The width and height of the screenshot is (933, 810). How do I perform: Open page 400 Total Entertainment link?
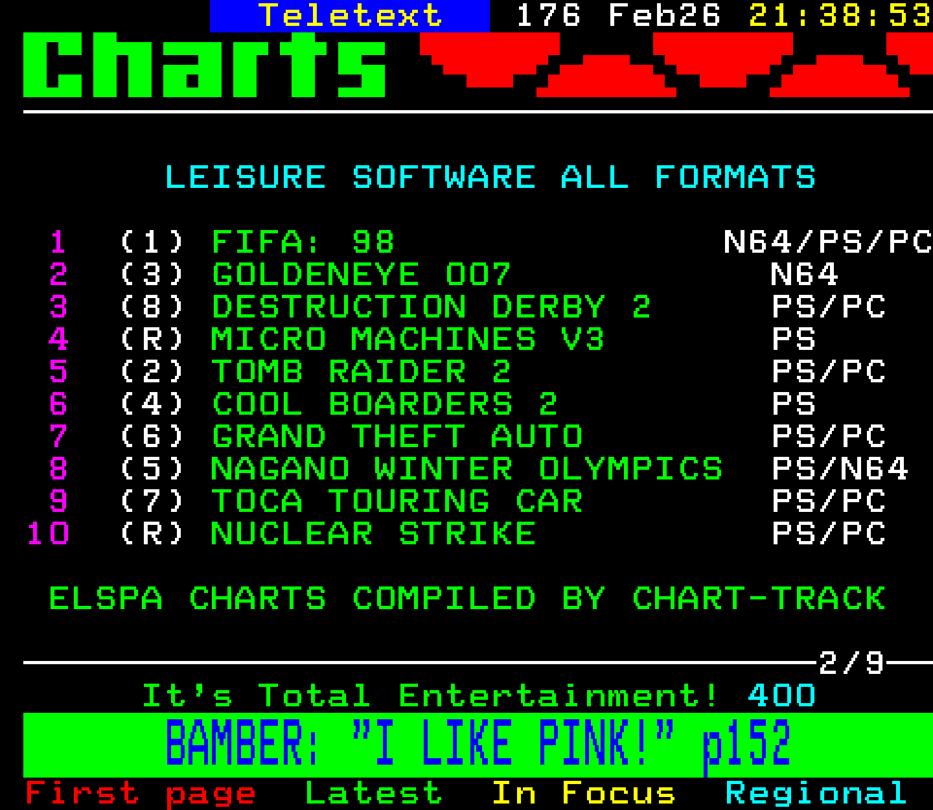click(781, 695)
